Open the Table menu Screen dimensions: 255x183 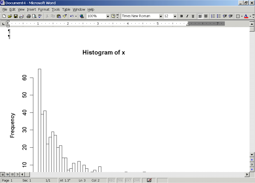66,9
